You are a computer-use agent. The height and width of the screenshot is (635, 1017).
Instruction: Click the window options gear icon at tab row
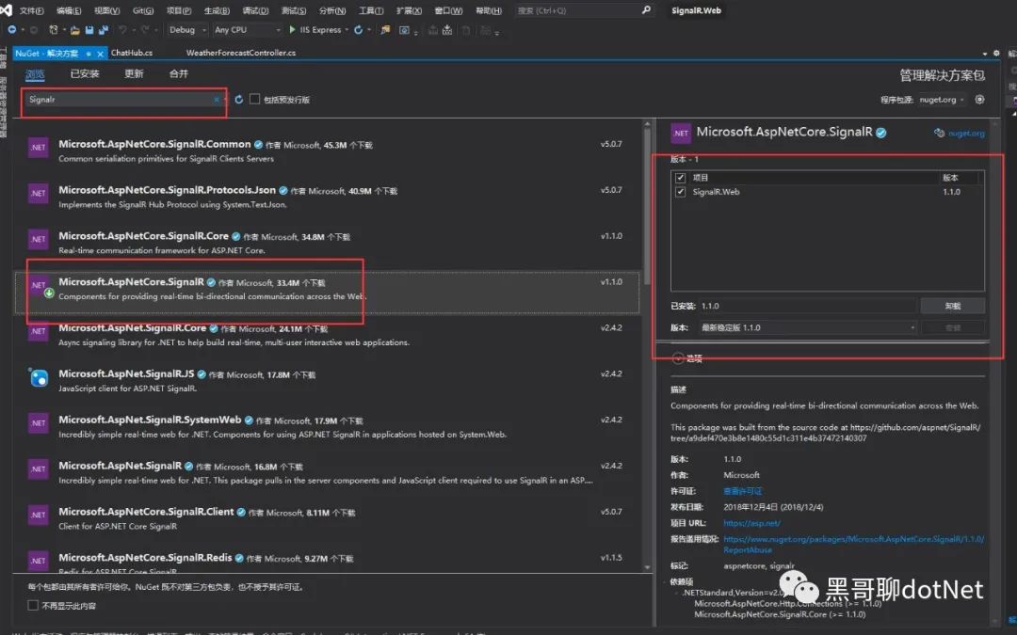996,53
